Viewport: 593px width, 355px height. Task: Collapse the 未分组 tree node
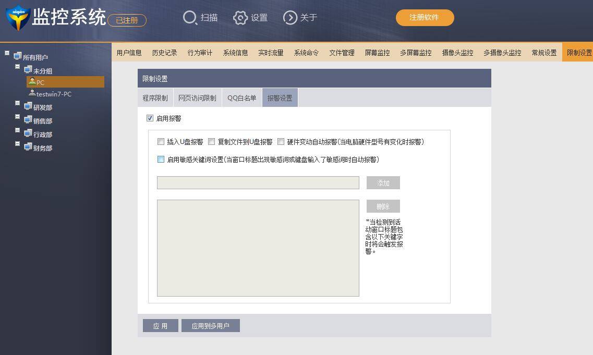pyautogui.click(x=17, y=67)
